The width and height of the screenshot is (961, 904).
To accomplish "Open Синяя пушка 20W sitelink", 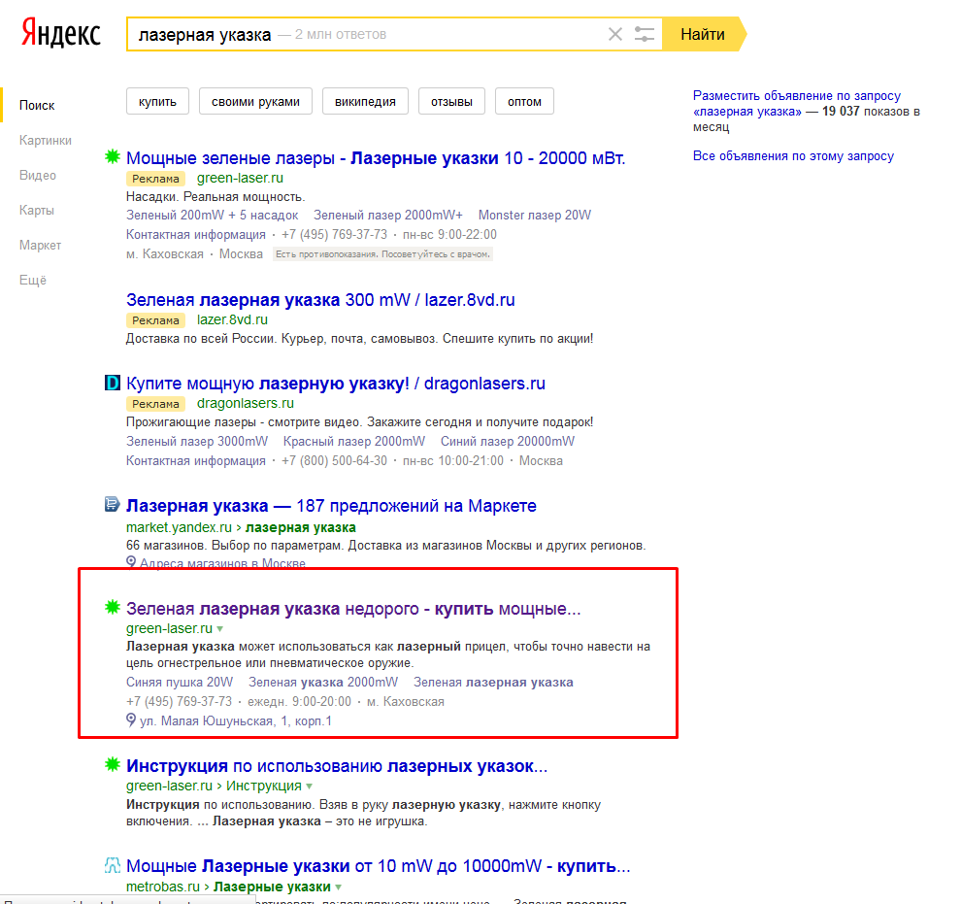I will [x=180, y=683].
